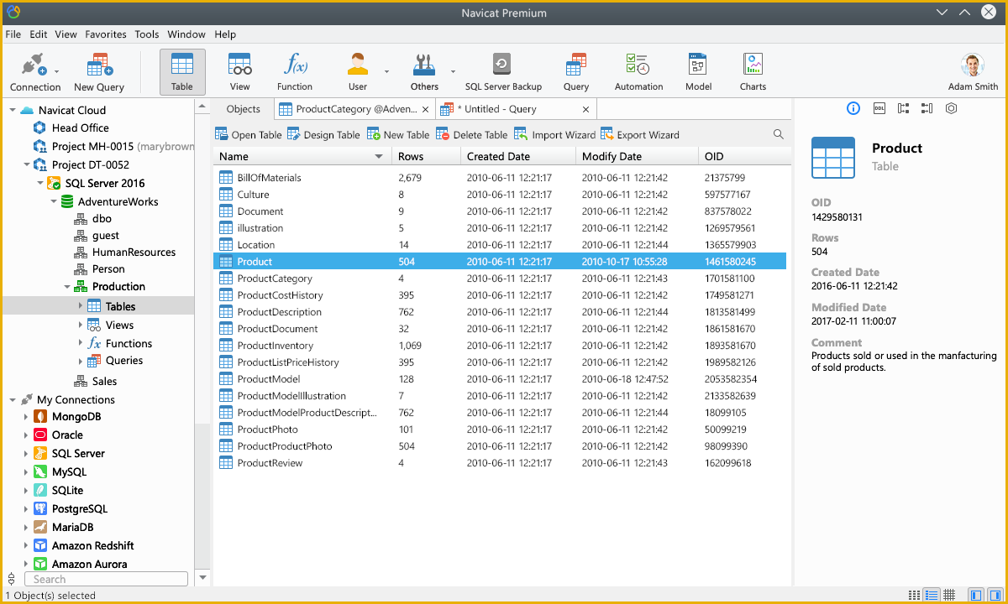Click the New Query toolbar icon

99,65
